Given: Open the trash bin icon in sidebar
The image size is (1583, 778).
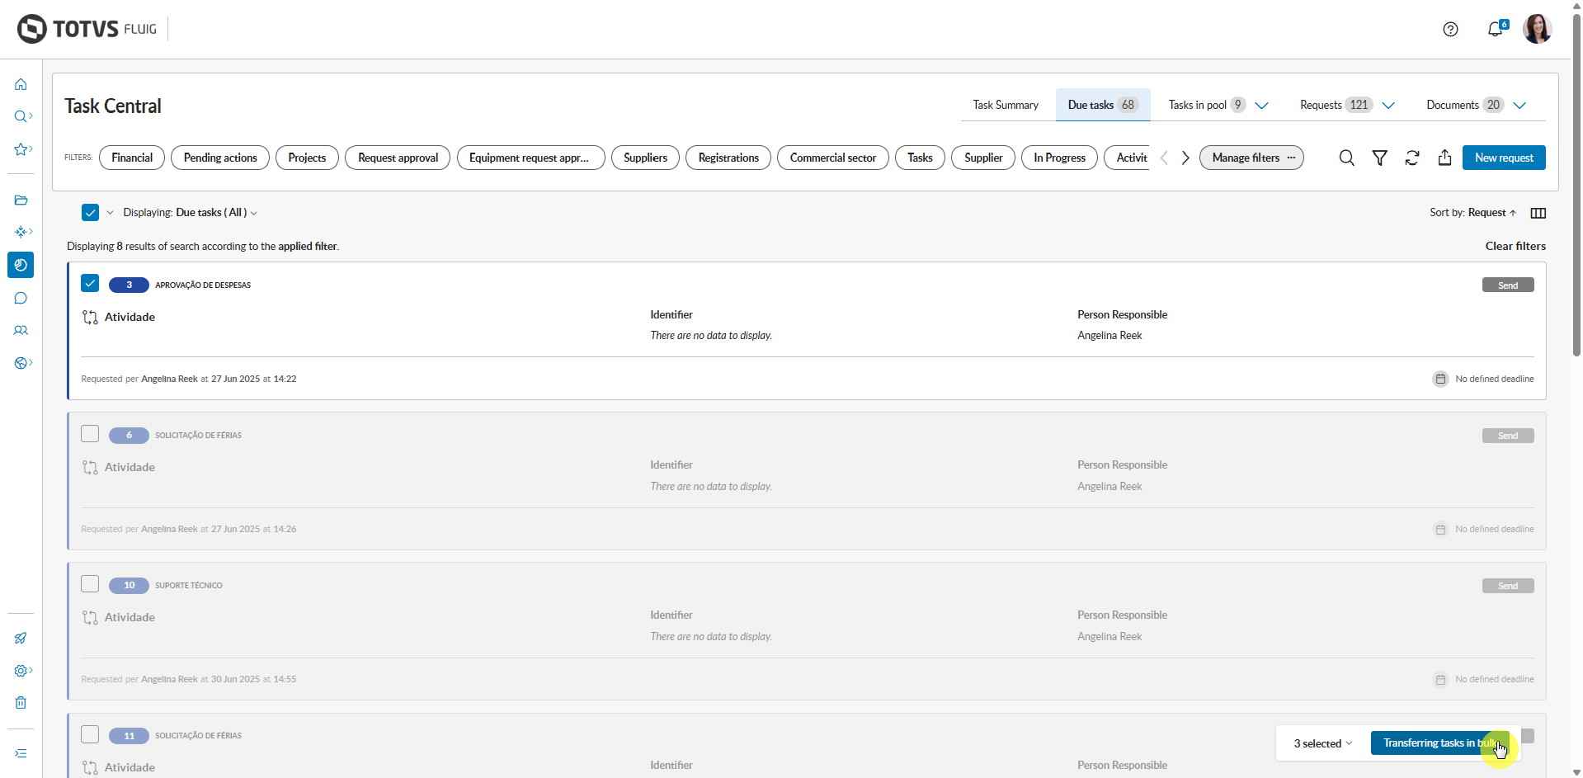Looking at the screenshot, I should tap(21, 703).
